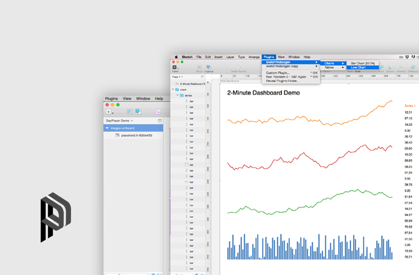Open the Tables submenu
This screenshot has width=419, height=275.
[x=329, y=67]
